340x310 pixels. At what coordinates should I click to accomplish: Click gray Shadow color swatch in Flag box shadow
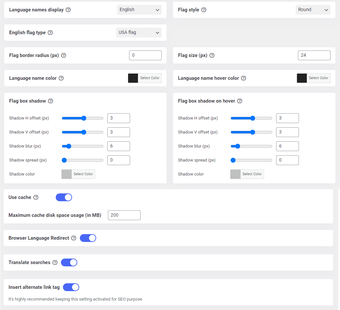[67, 174]
